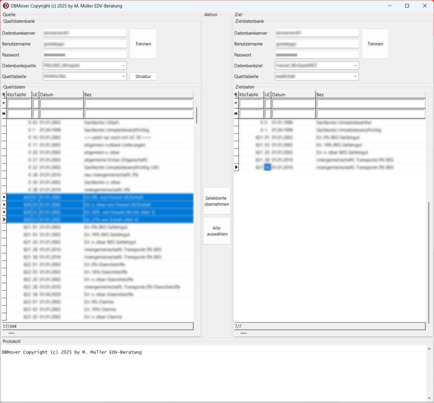
Task: Click the source Benutzername input field
Action: coord(84,44)
